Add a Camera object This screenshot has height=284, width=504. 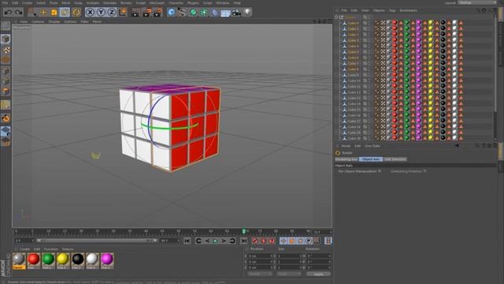click(236, 13)
